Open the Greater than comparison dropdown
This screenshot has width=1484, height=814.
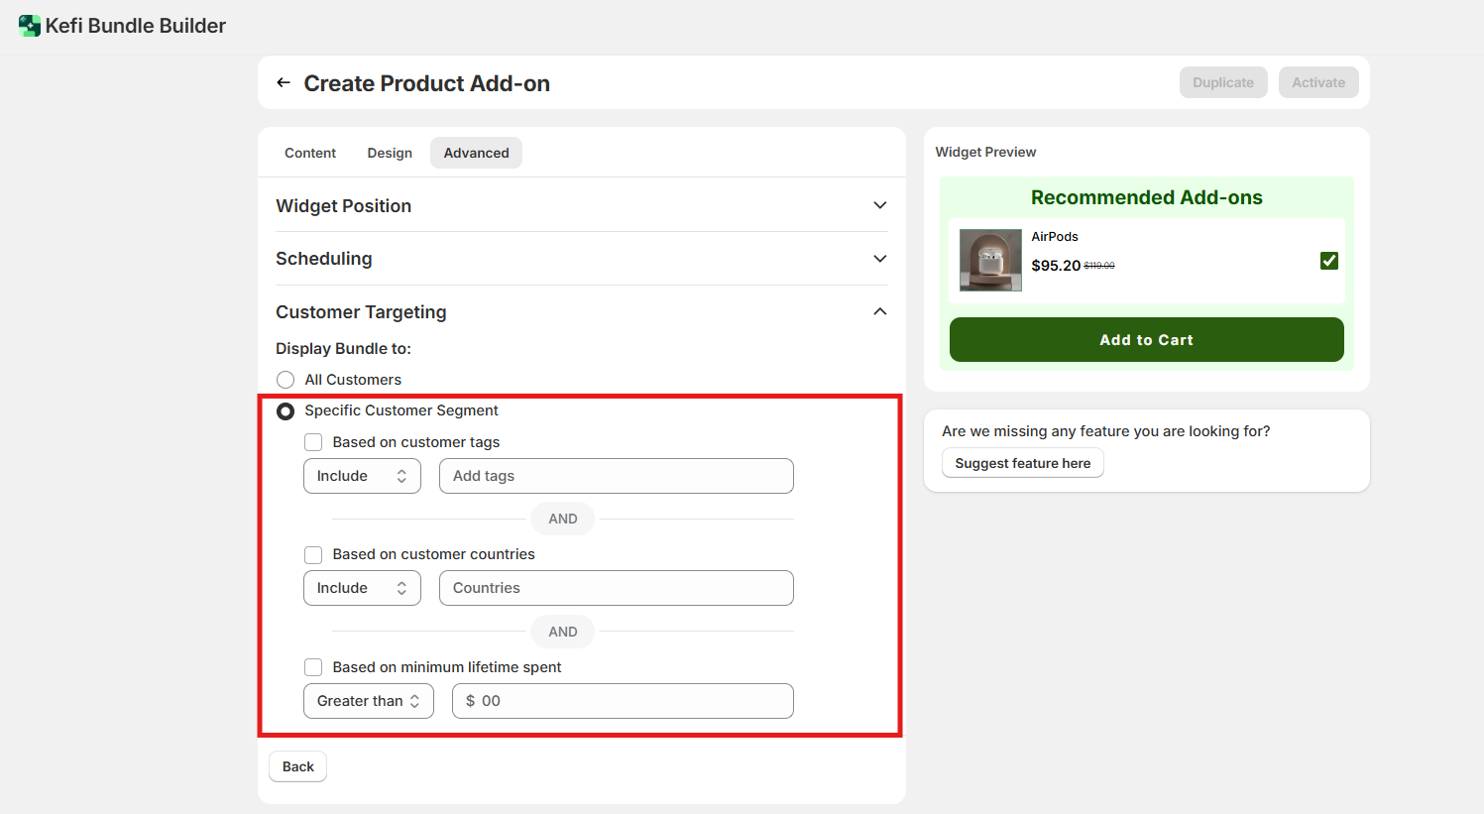tap(368, 701)
